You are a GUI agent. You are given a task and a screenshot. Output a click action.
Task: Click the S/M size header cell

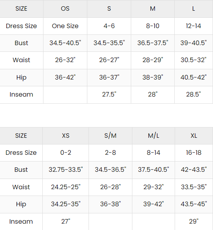[x=110, y=136]
